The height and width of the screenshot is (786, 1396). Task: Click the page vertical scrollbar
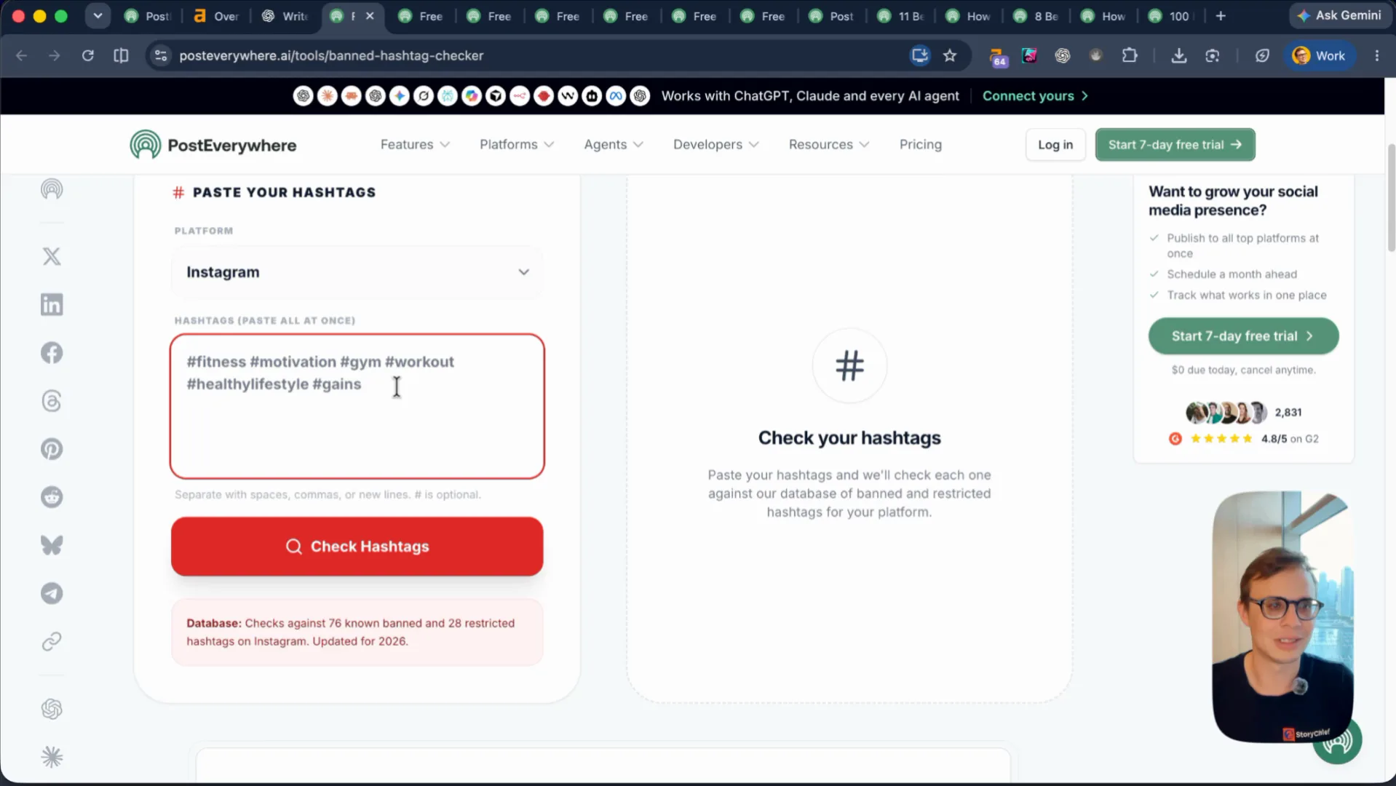(1391, 197)
